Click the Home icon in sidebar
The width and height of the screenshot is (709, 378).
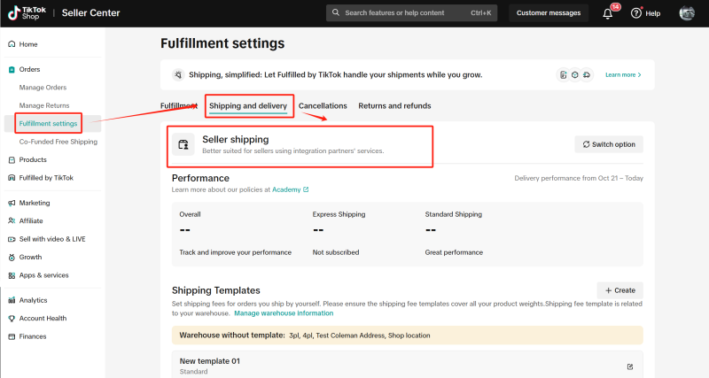pos(12,44)
